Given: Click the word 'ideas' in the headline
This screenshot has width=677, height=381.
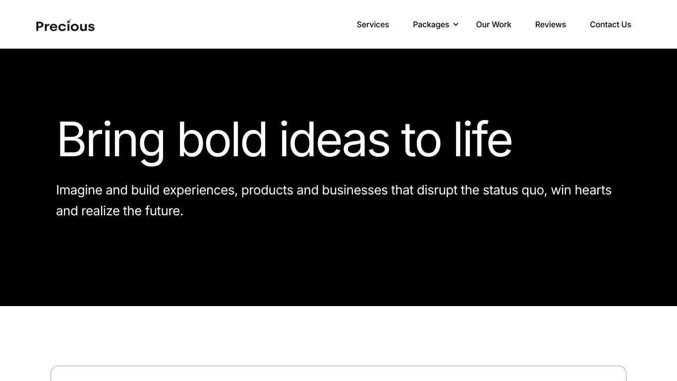Looking at the screenshot, I should [335, 139].
